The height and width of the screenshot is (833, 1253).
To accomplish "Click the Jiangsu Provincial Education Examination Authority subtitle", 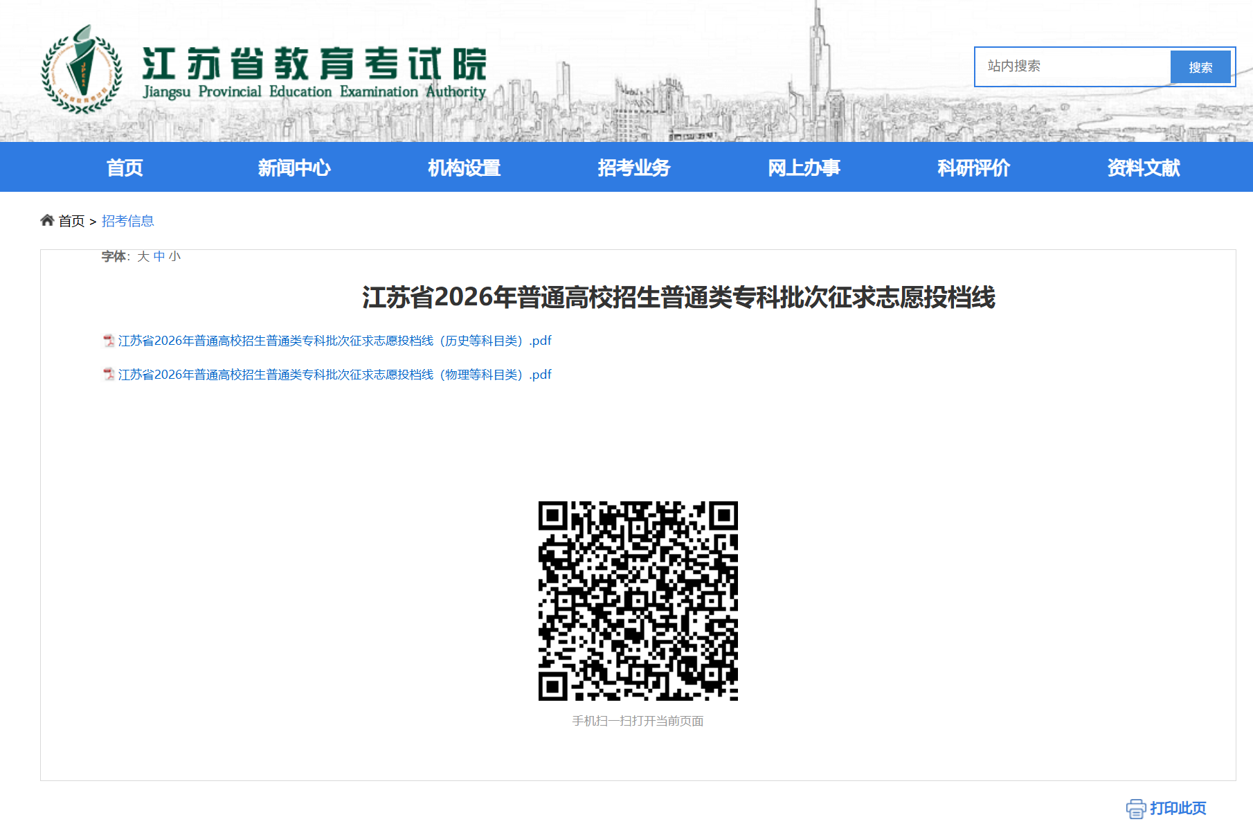I will [315, 92].
